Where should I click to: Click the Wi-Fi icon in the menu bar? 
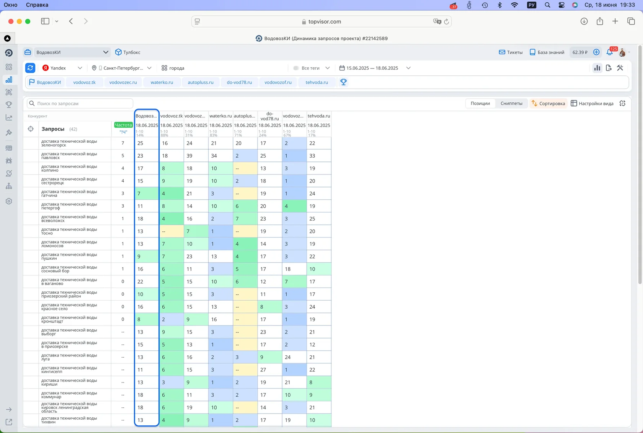[514, 5]
